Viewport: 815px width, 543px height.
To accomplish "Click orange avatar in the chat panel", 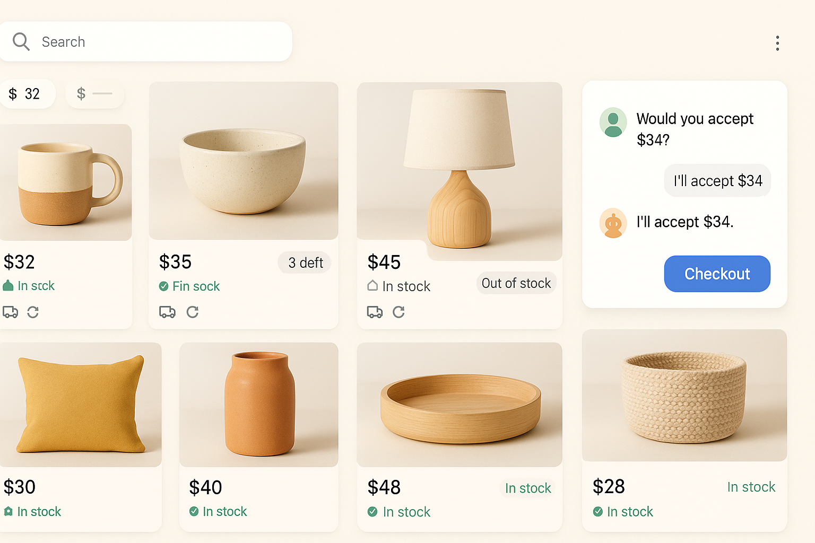I will (x=613, y=223).
